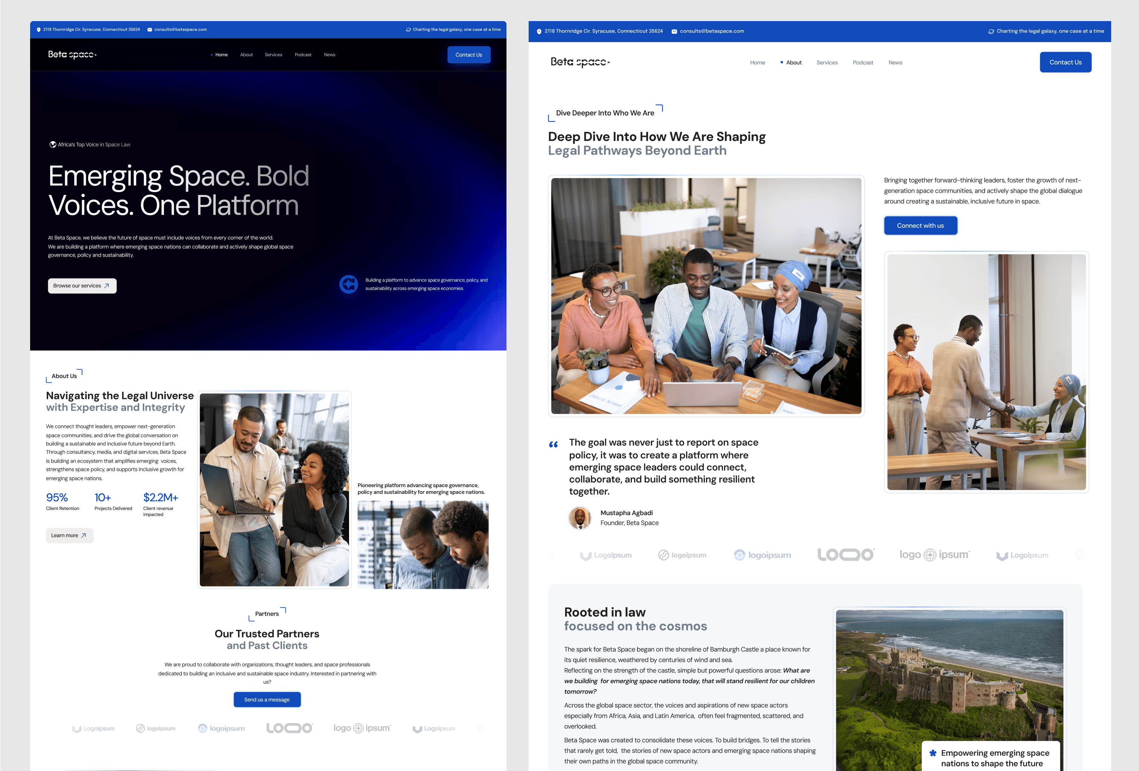The height and width of the screenshot is (771, 1139).
Task: Go to News in the dark navbar
Action: [329, 55]
